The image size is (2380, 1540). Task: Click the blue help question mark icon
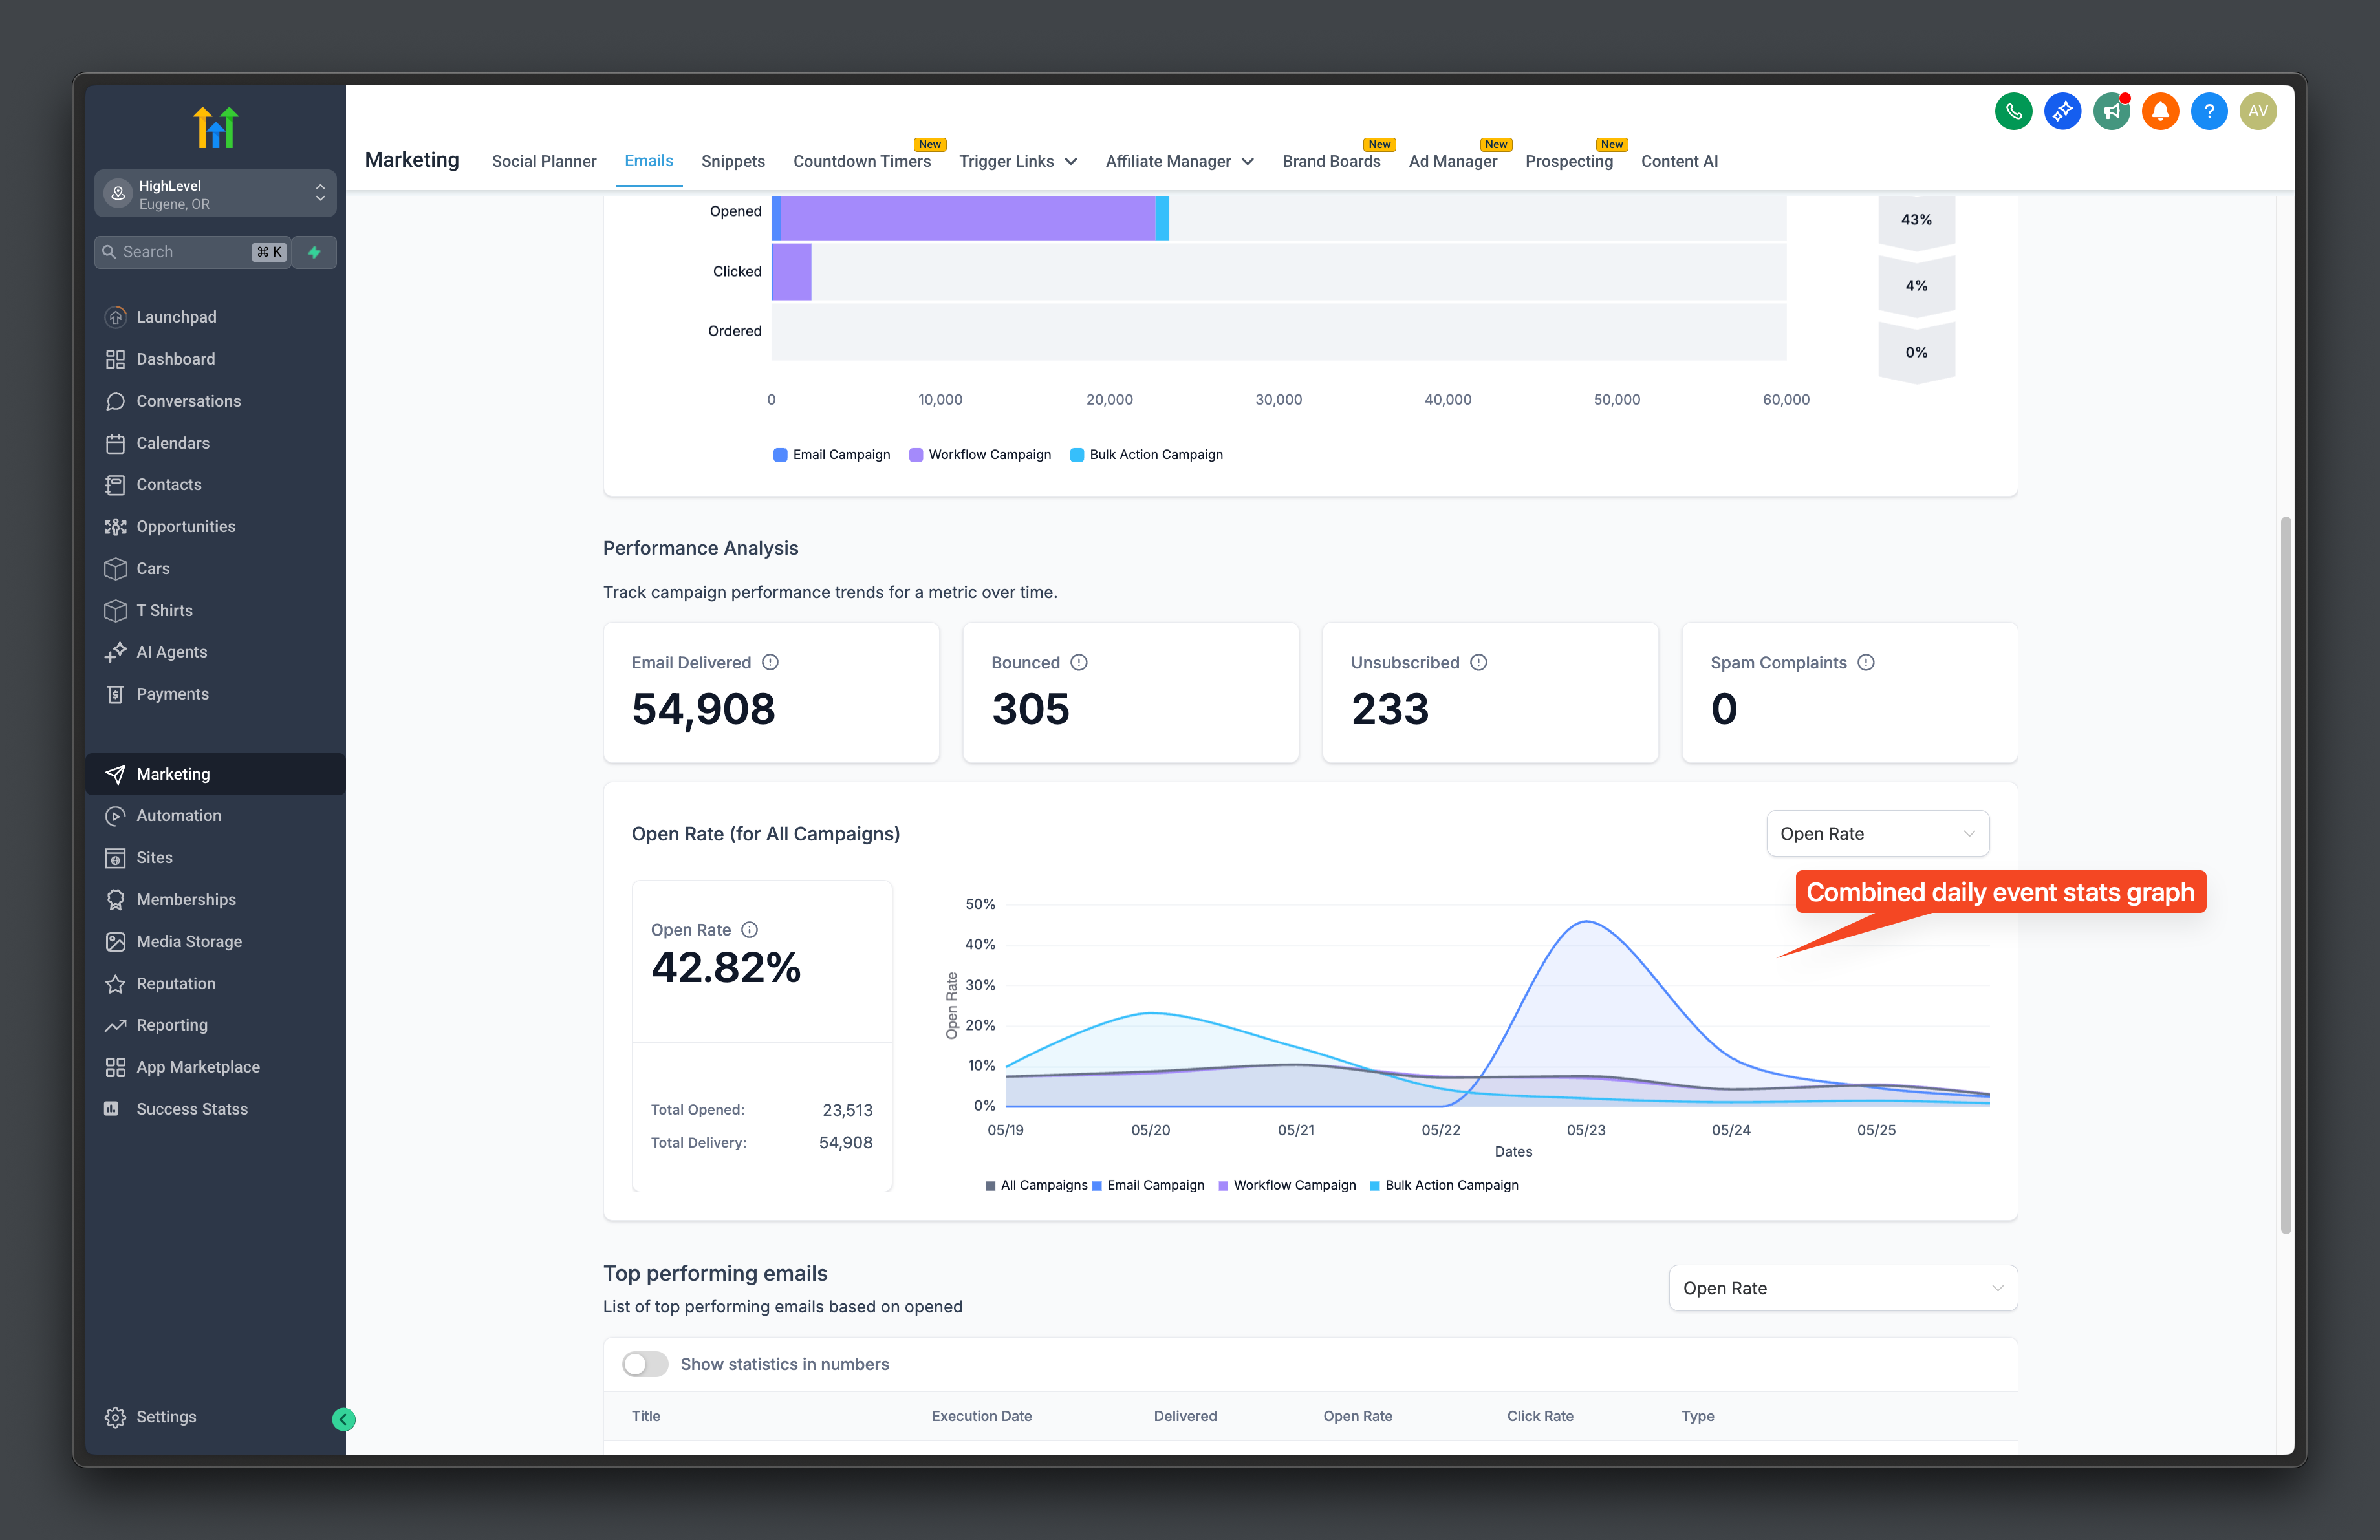click(2209, 112)
